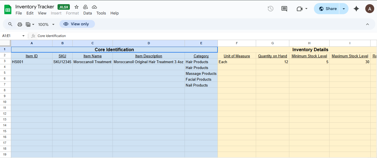Star the Inventory Tracker document
Screen dimensions: 377x158
click(77, 7)
